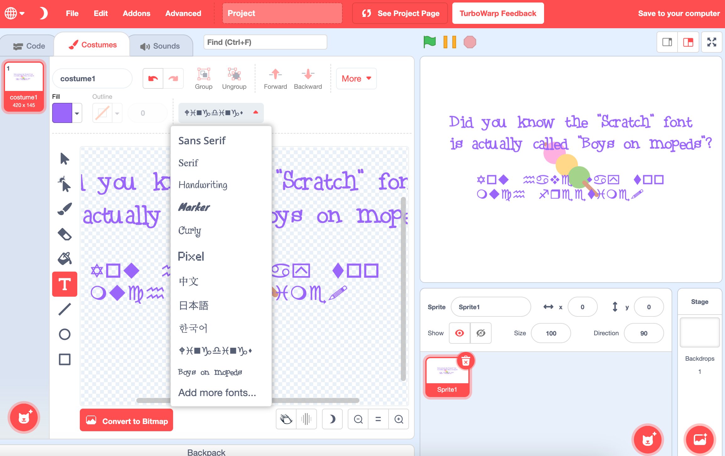Click the purple Fill color swatch

pyautogui.click(x=62, y=113)
